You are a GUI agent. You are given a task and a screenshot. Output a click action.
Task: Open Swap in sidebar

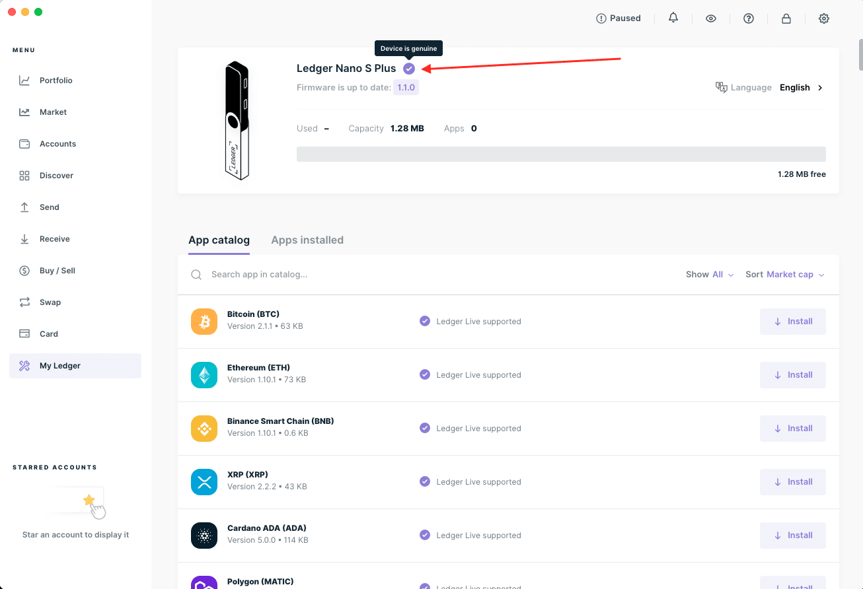(75, 302)
